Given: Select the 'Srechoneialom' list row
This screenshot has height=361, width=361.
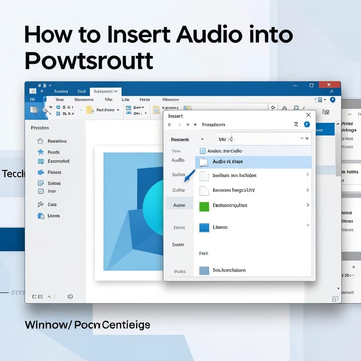Looking at the screenshot, I should click(253, 270).
